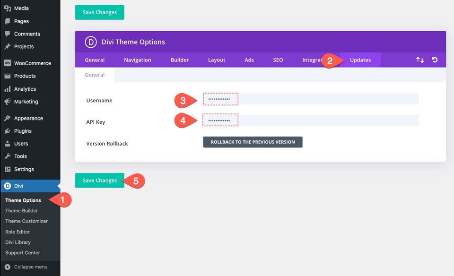Collapse the admin sidebar menu

tap(30, 267)
